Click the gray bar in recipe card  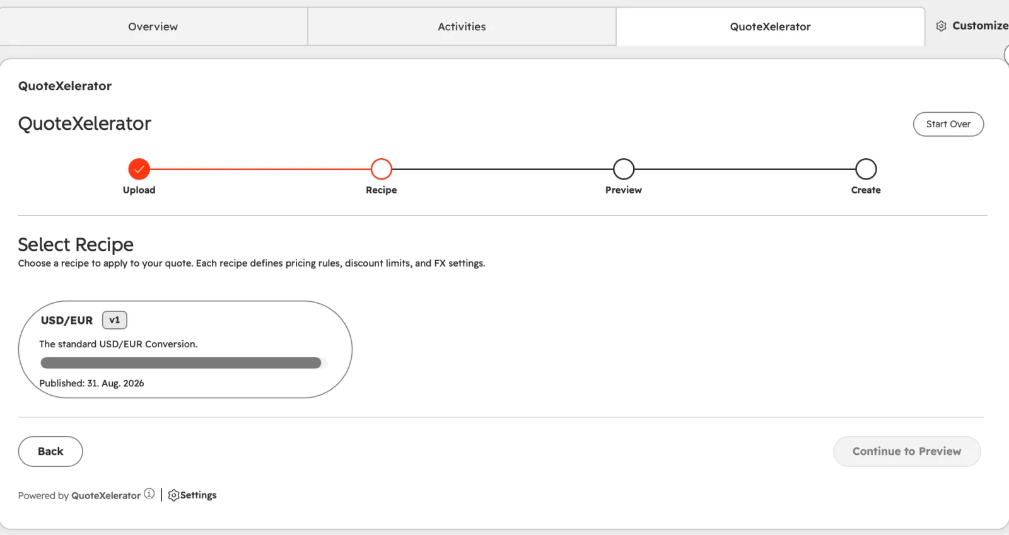tap(181, 363)
